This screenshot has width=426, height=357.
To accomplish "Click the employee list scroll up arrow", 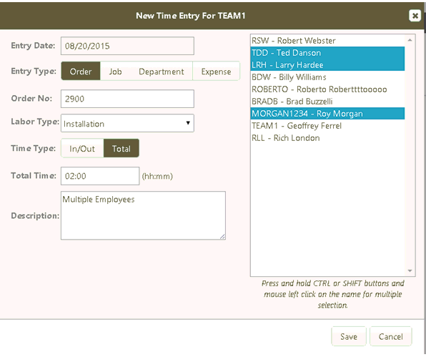I will 410,40.
